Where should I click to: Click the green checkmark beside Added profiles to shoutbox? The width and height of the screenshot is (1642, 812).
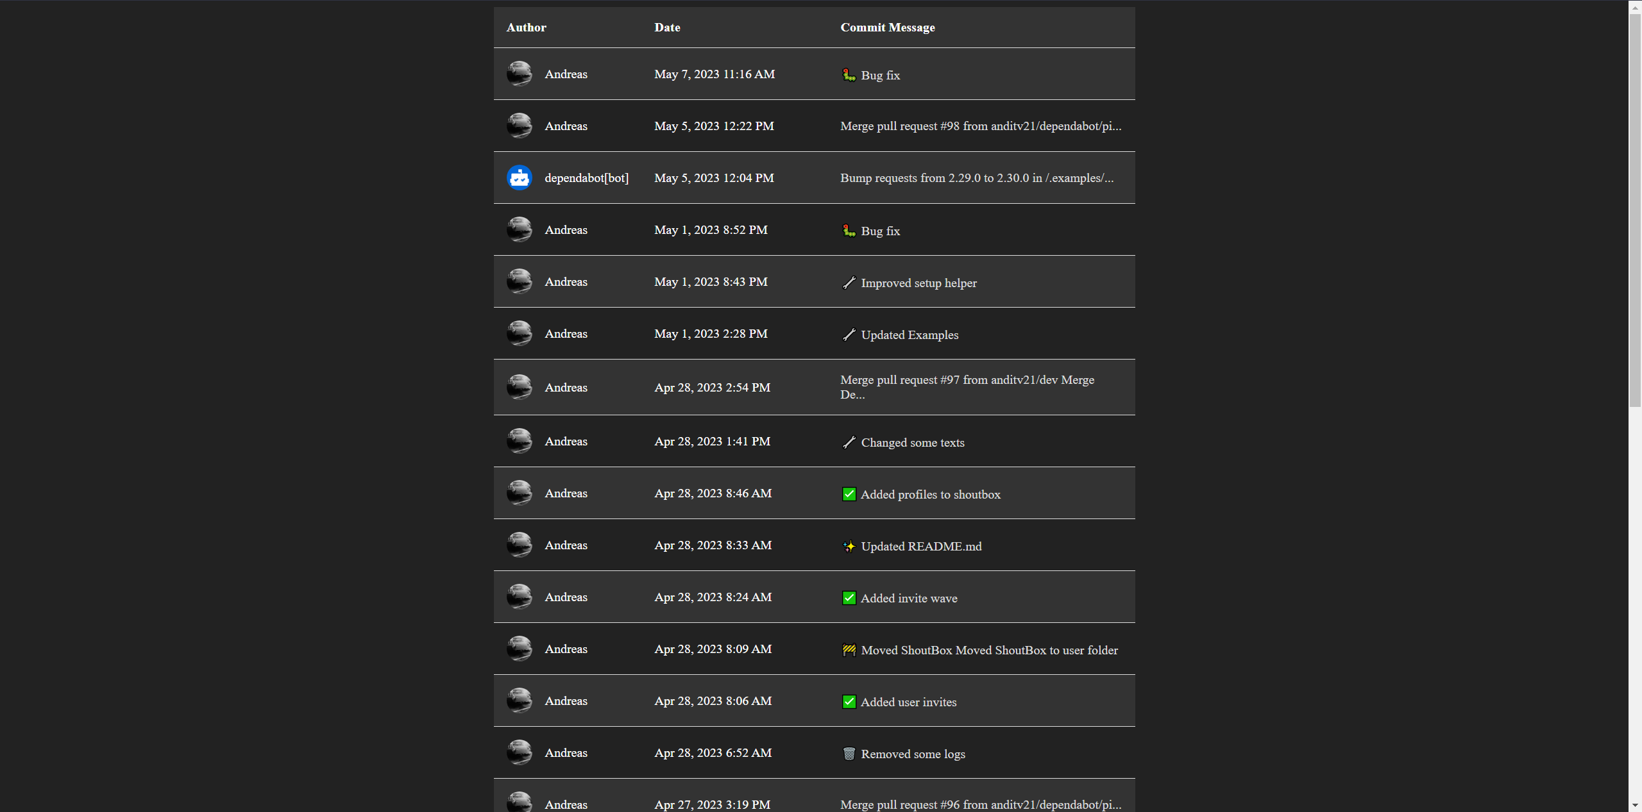coord(849,494)
